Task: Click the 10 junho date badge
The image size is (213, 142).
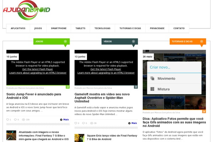Action: (12, 57)
